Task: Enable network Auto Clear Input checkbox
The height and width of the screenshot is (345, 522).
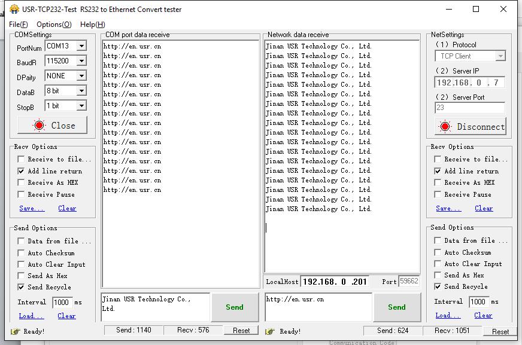Action: point(438,264)
